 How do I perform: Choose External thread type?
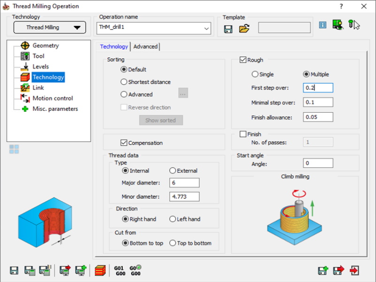click(172, 171)
